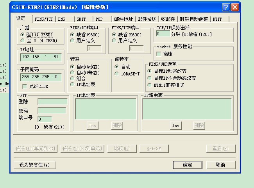Viewport: 254px width, 188px height.
Task: Choose 自动(静态) conversion mode
Action: [x=72, y=73]
